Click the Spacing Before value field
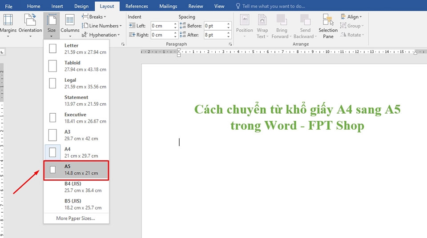Image resolution: width=427 pixels, height=238 pixels. pos(215,26)
